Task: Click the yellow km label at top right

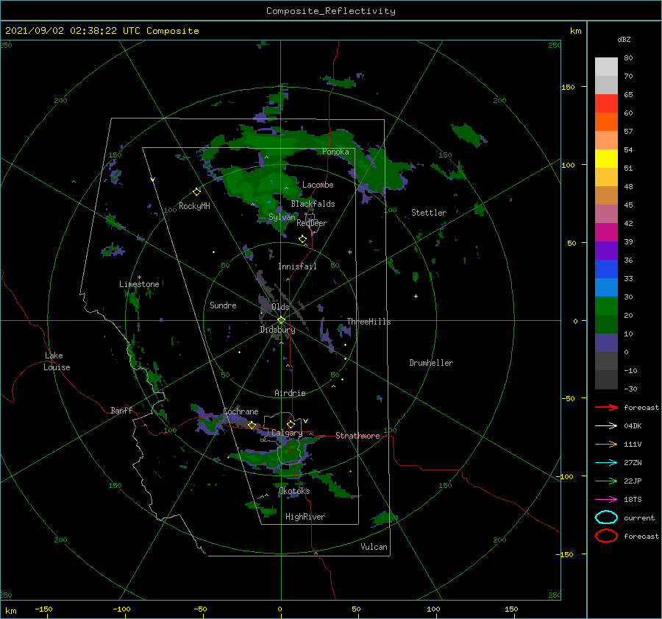Action: pyautogui.click(x=575, y=31)
